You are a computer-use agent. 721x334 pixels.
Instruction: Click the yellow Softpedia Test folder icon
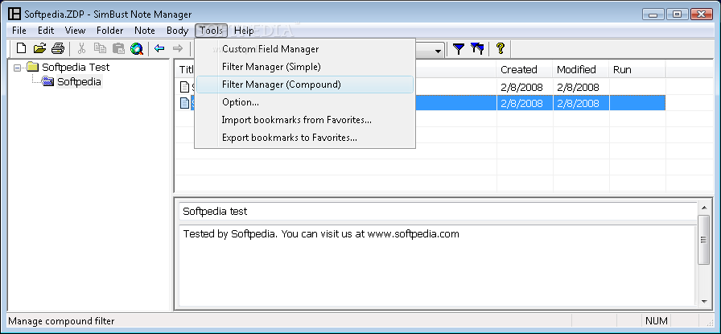32,67
